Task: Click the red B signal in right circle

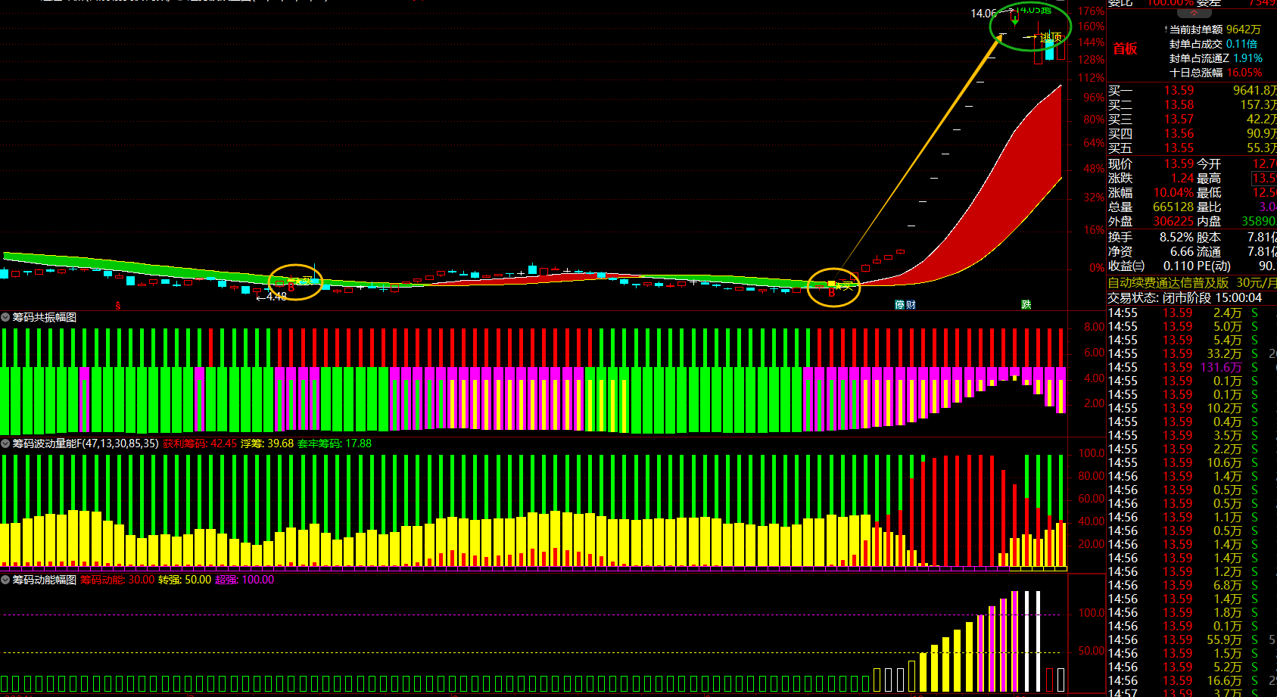Action: 831,292
